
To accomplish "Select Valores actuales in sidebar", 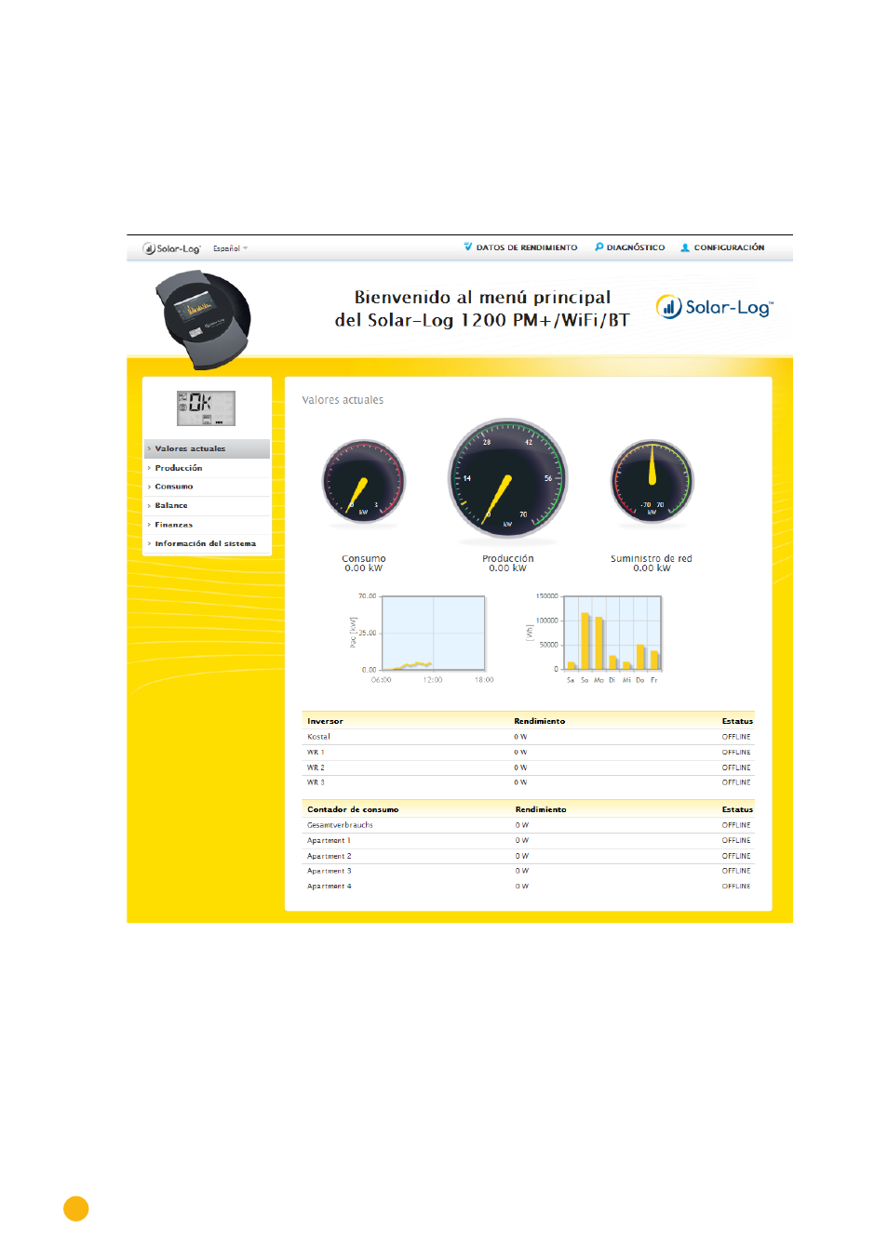I will [190, 448].
